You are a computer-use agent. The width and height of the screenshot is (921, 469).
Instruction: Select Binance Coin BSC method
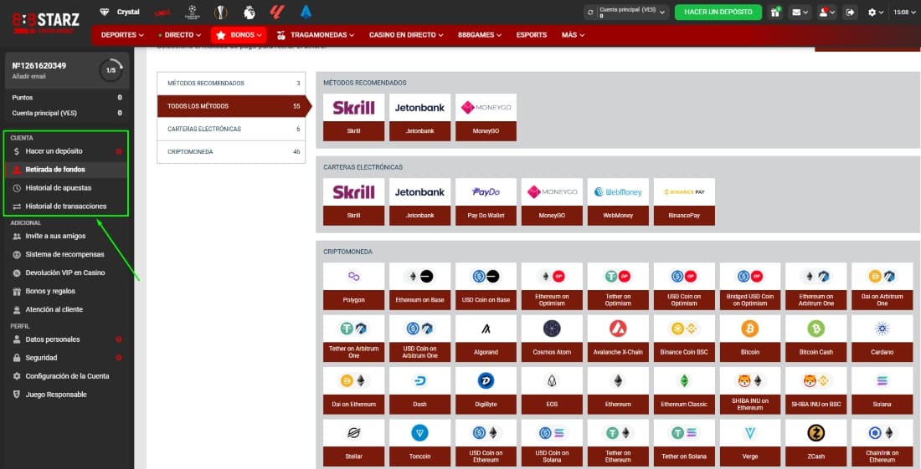pos(684,339)
